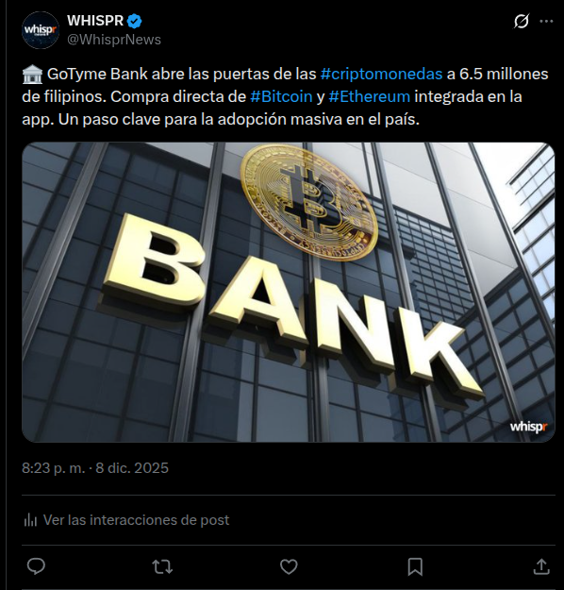Image resolution: width=564 pixels, height=590 pixels.
Task: Click the bank building emoji
Action: [x=32, y=74]
